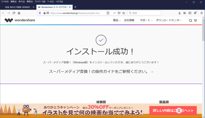Viewport: 205px width, 118px height.
Task: Click the orange arrow after 操作ガイド text
Action: [152, 72]
